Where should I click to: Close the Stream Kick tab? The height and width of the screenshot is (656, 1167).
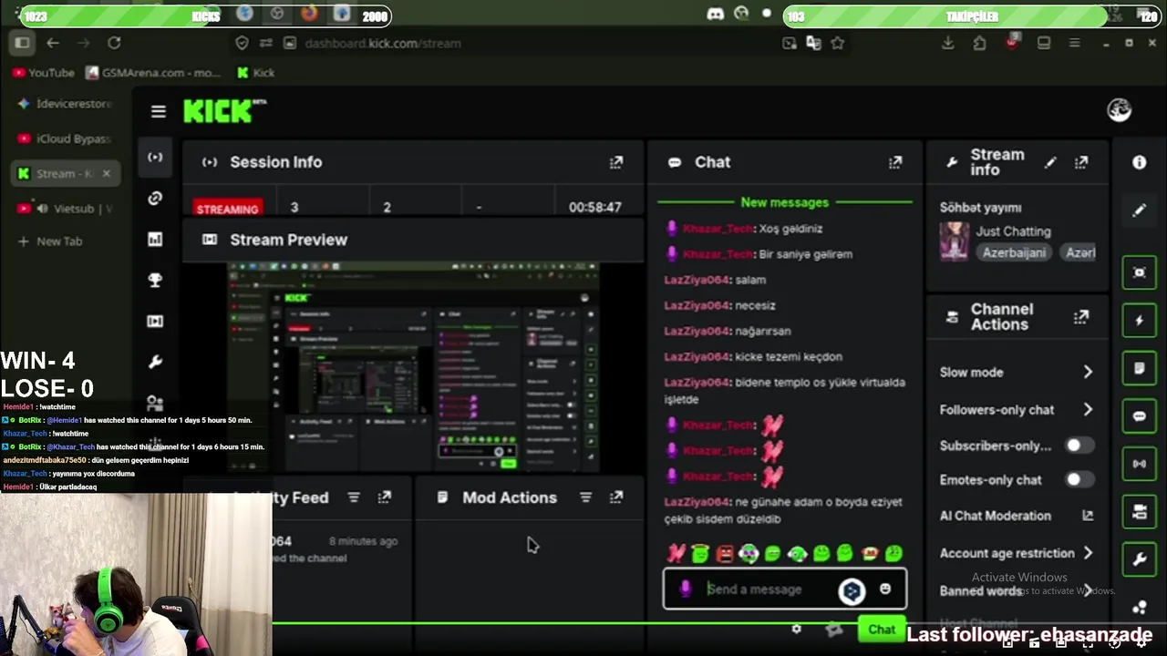(106, 173)
